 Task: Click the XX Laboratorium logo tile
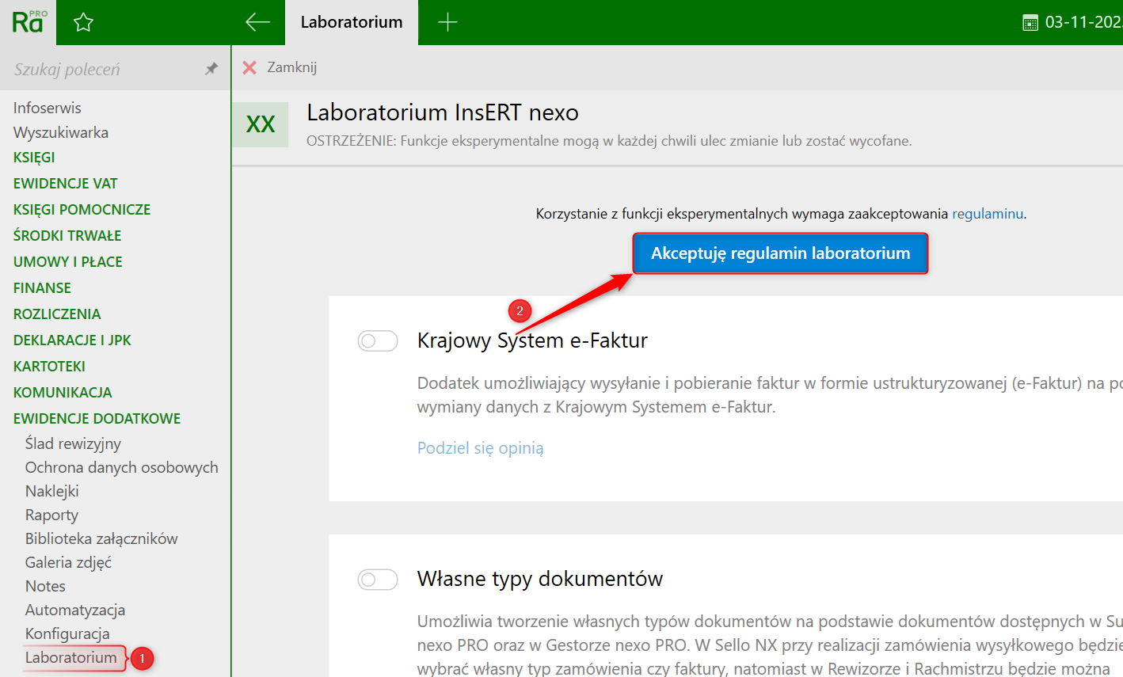(x=261, y=124)
